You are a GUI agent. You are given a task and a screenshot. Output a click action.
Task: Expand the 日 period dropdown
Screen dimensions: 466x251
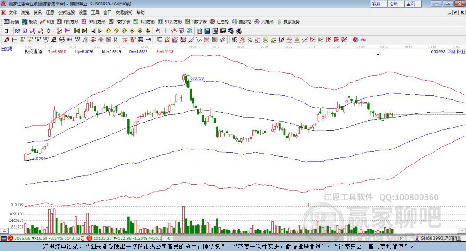11,31
